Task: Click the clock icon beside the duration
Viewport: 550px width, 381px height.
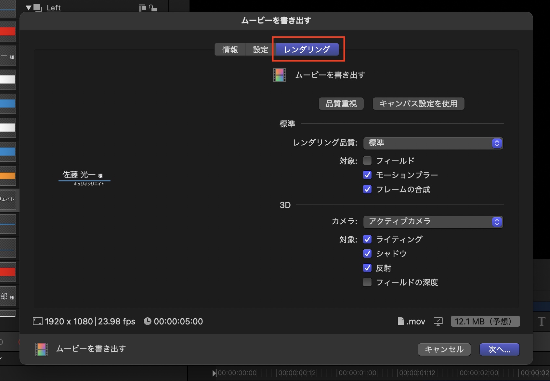Action: pos(148,321)
